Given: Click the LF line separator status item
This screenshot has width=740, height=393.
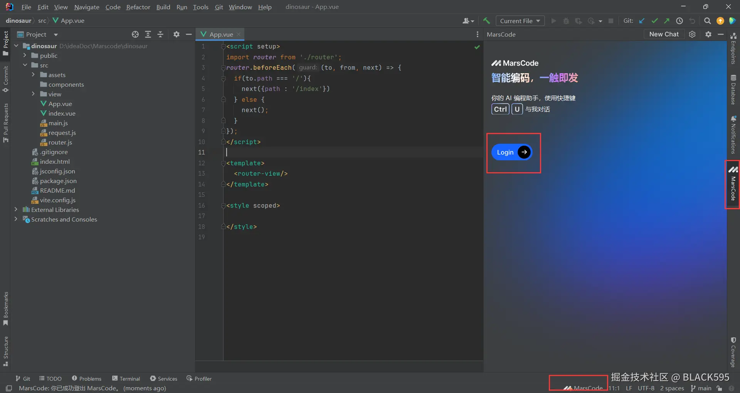Looking at the screenshot, I should pos(629,388).
